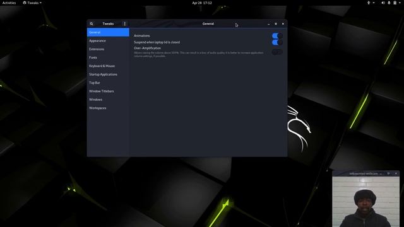The height and width of the screenshot is (227, 404).
Task: Click the Over-Amplification label text
Action: pyautogui.click(x=147, y=48)
